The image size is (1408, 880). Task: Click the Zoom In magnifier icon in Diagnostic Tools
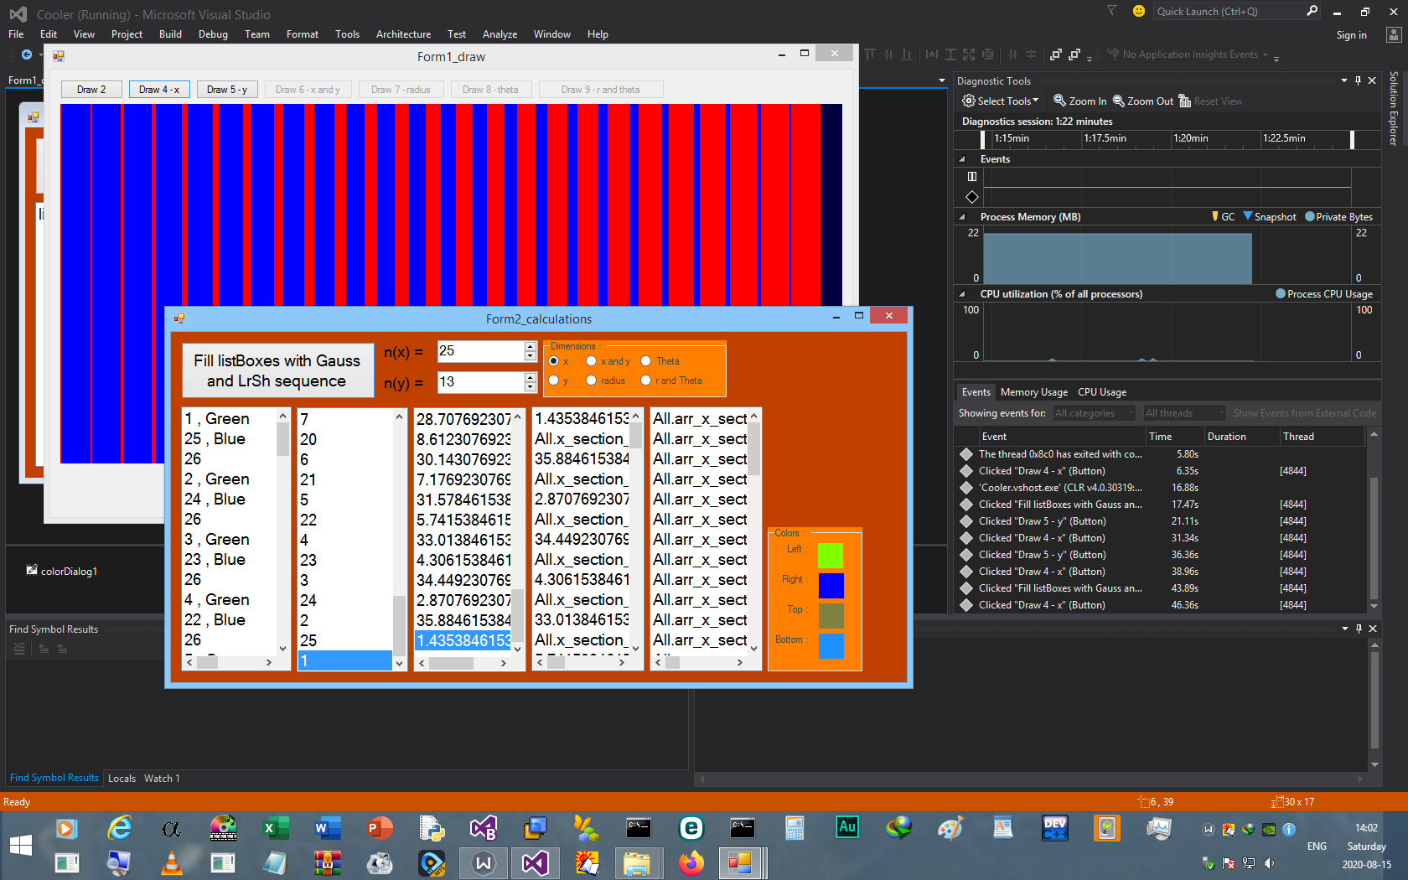pos(1059,101)
